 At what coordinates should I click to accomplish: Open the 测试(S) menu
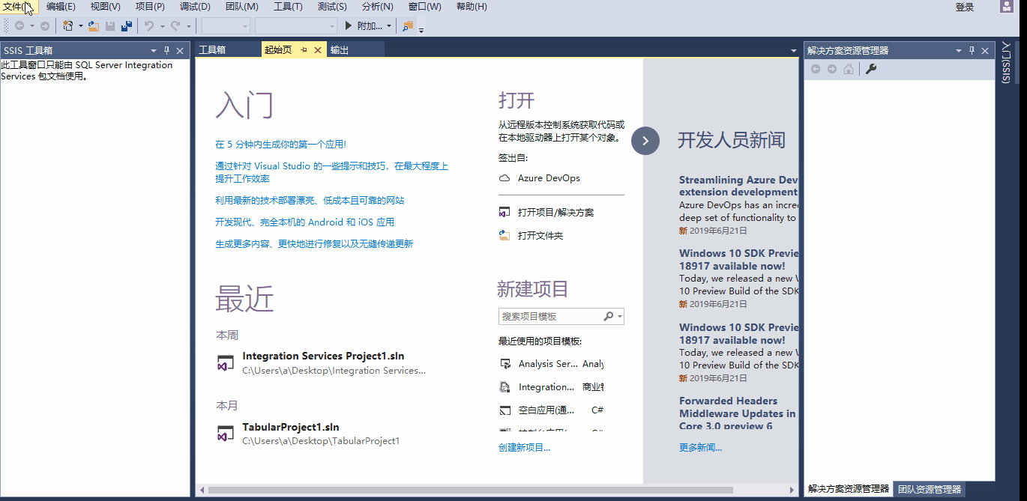click(x=332, y=7)
